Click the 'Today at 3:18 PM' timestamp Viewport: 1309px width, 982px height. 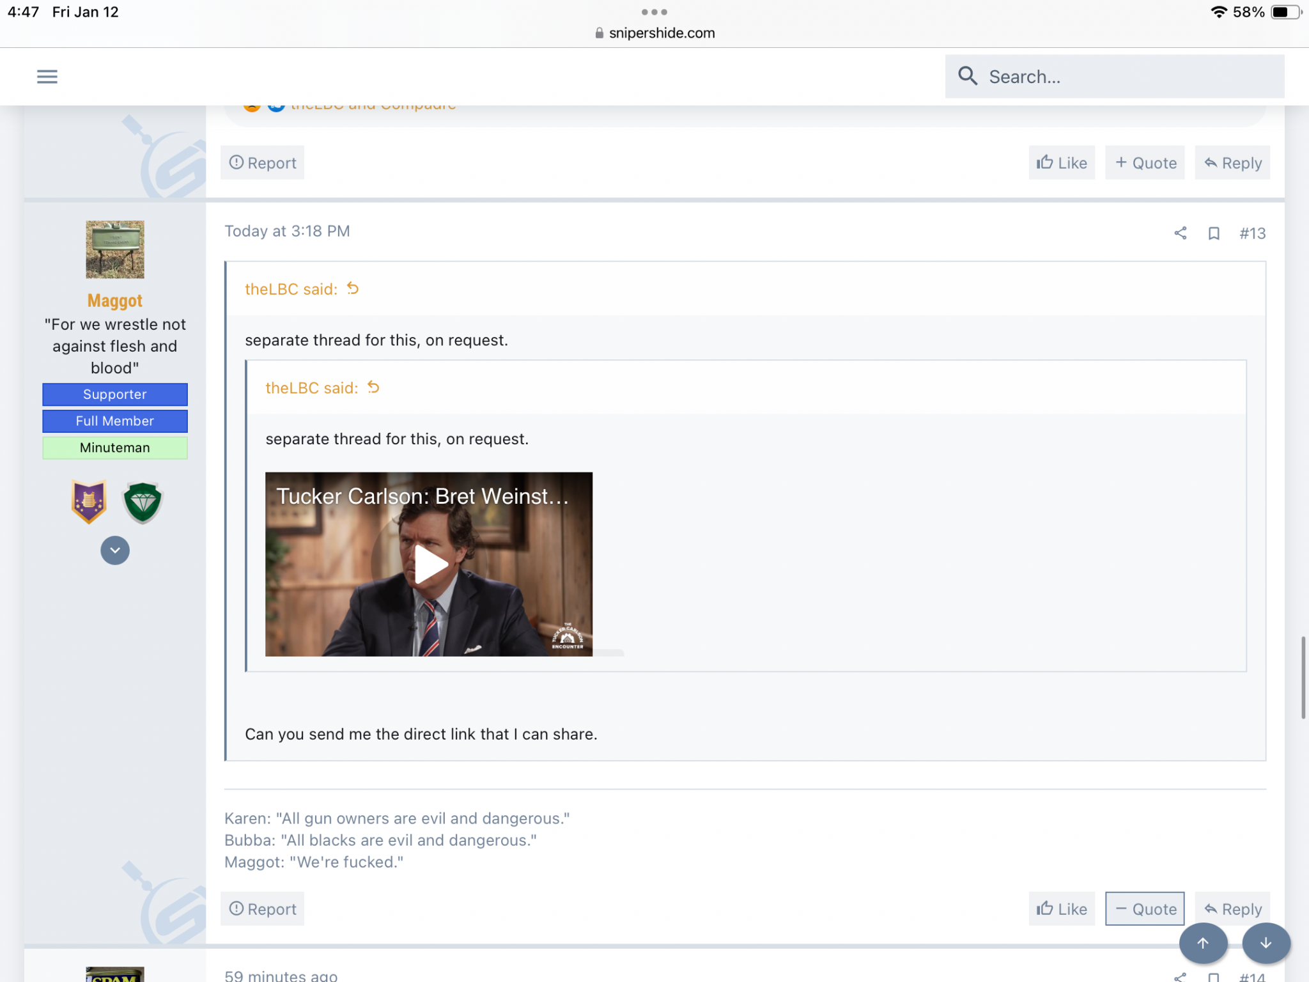pos(287,231)
